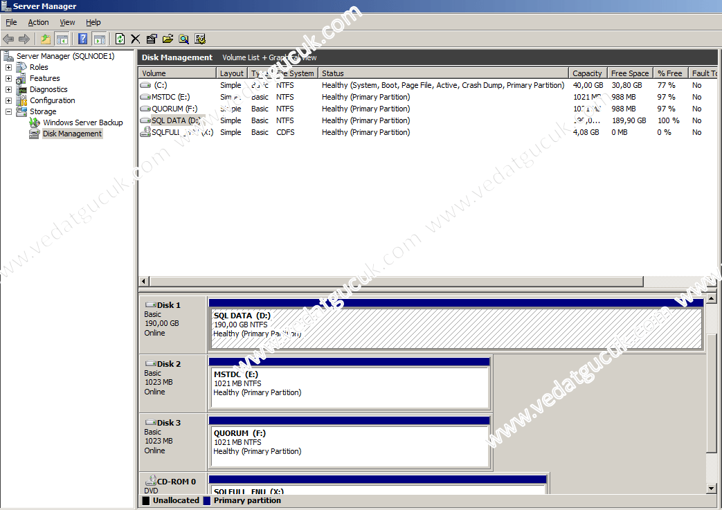Select Server Manager (SQLNODE1) root node
Viewport: 722px width, 510px height.
(65, 56)
